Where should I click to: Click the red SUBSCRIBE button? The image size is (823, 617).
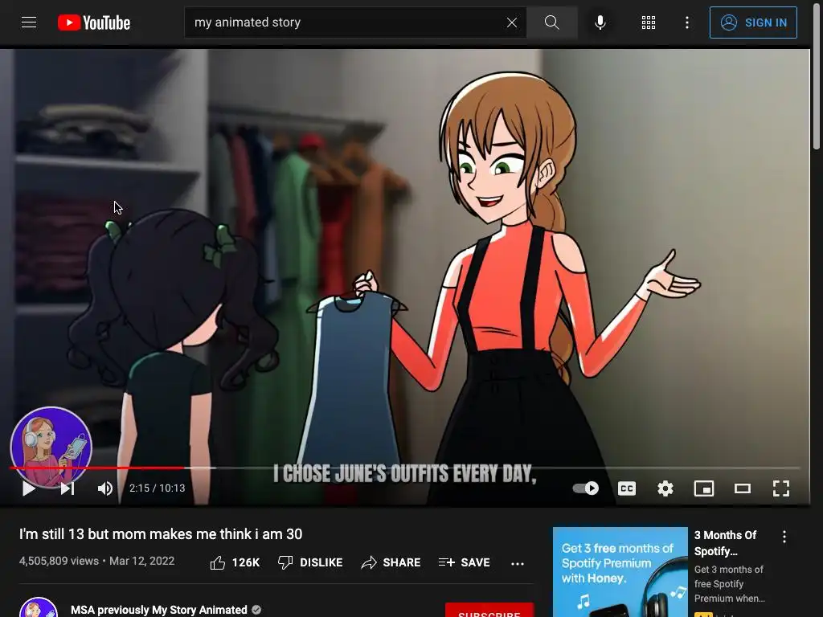pos(489,611)
